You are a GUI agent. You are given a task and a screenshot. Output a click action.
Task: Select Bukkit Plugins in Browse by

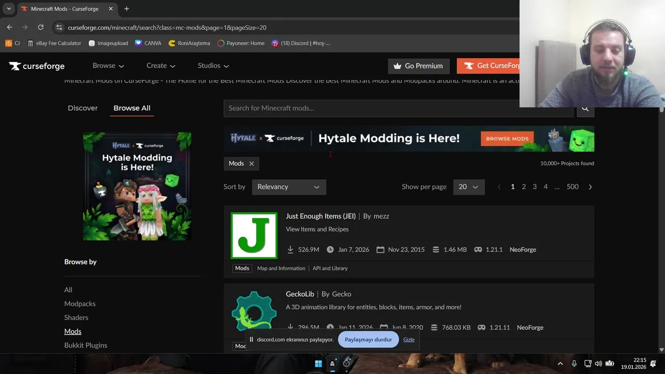click(86, 345)
